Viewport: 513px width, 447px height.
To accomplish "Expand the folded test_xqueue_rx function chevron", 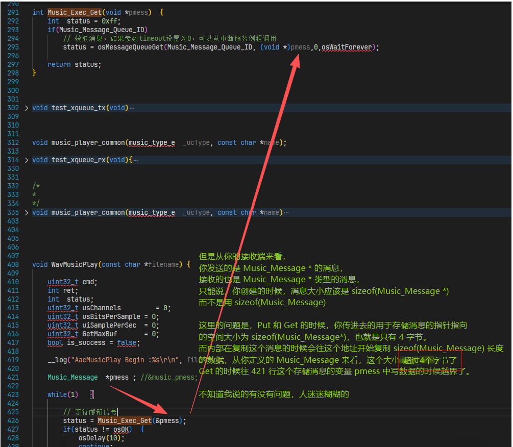I will coord(27,160).
